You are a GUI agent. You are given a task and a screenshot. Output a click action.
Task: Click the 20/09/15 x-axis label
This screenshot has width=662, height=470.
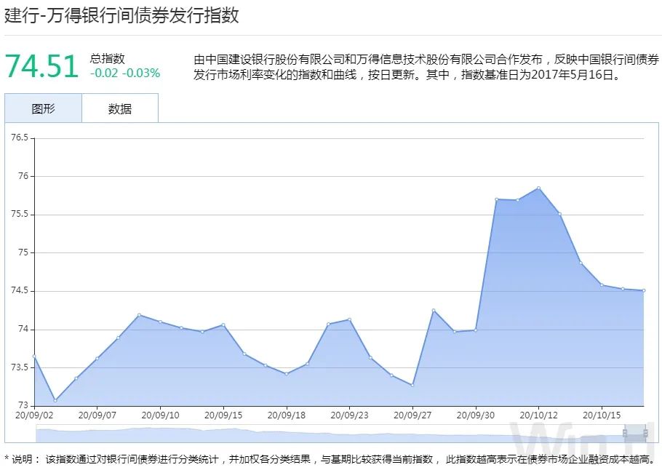pos(223,415)
